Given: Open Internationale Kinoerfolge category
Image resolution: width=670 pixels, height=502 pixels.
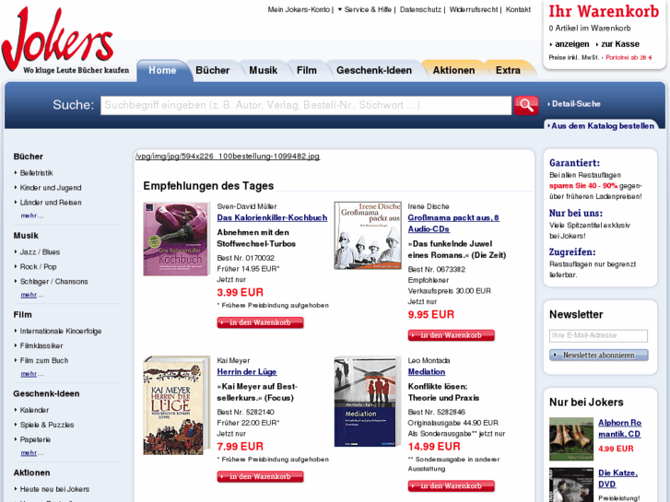Looking at the screenshot, I should (x=61, y=331).
